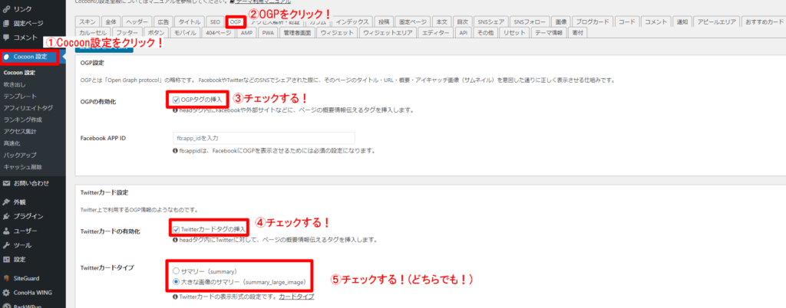Screen dimensions: 786x308
Task: Toggle the OGPタグの挿入 checkbox
Action: pos(177,100)
